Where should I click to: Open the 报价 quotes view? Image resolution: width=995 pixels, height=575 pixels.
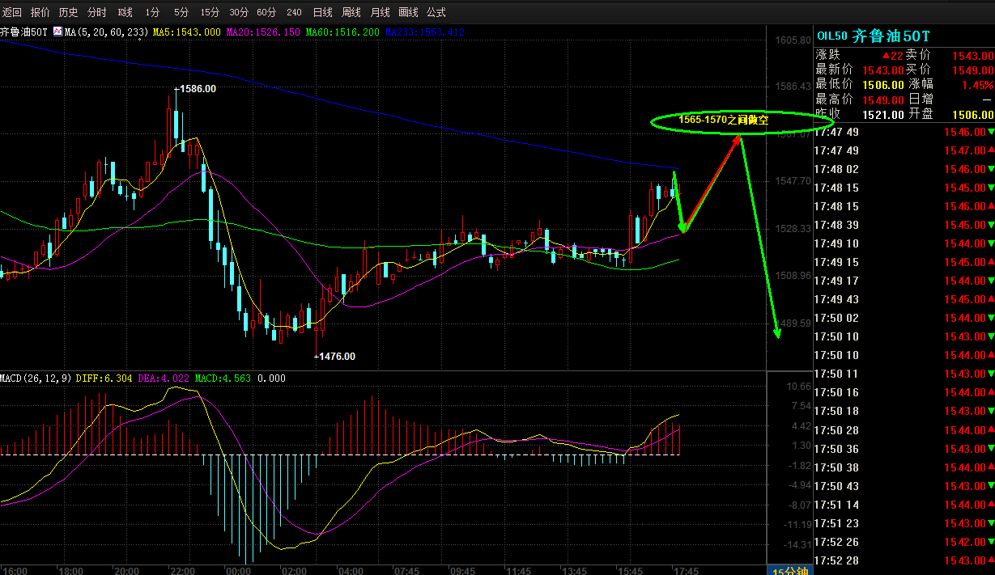[x=40, y=12]
